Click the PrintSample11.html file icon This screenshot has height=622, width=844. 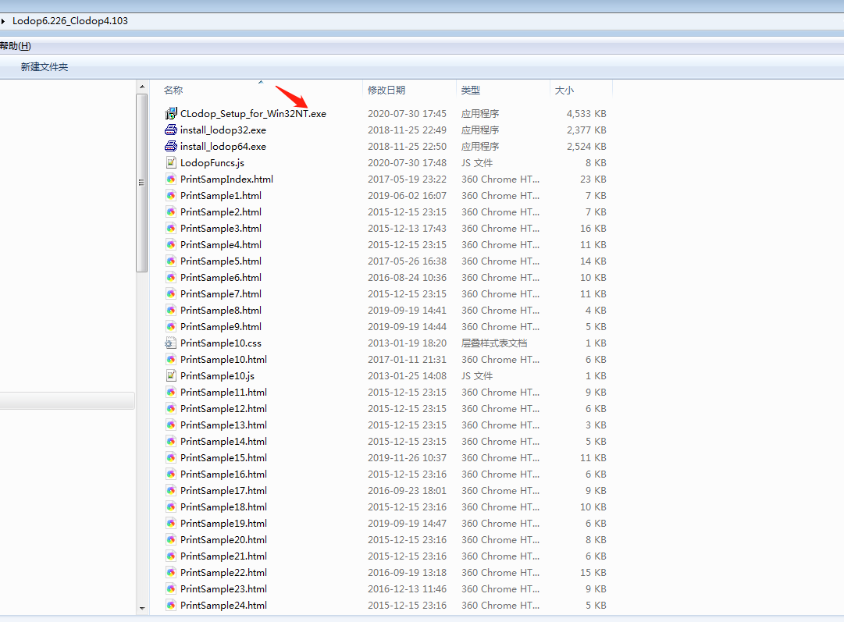click(171, 393)
